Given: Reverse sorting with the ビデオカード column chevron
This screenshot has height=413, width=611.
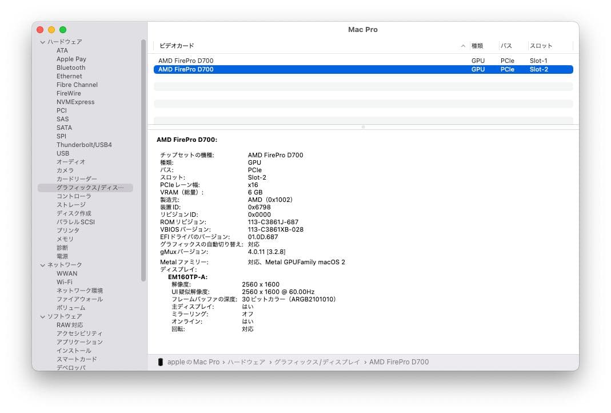Looking at the screenshot, I should click(462, 45).
